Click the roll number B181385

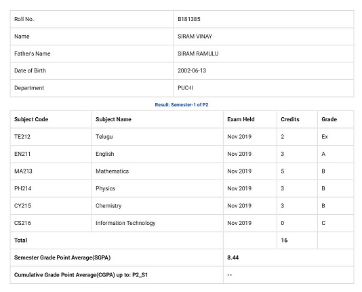[189, 19]
